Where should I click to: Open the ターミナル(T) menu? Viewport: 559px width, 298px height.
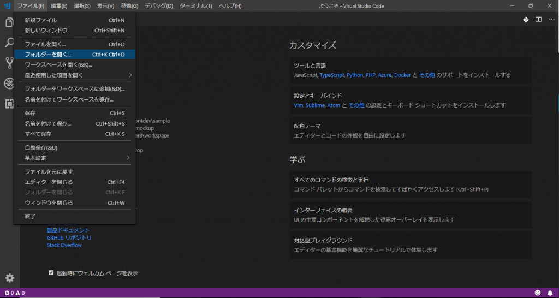click(196, 6)
